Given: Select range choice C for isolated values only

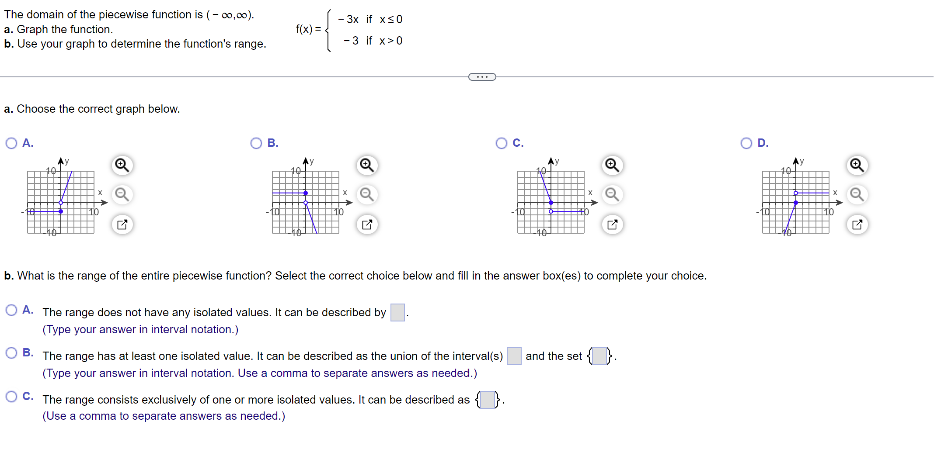Looking at the screenshot, I should coord(11,396).
